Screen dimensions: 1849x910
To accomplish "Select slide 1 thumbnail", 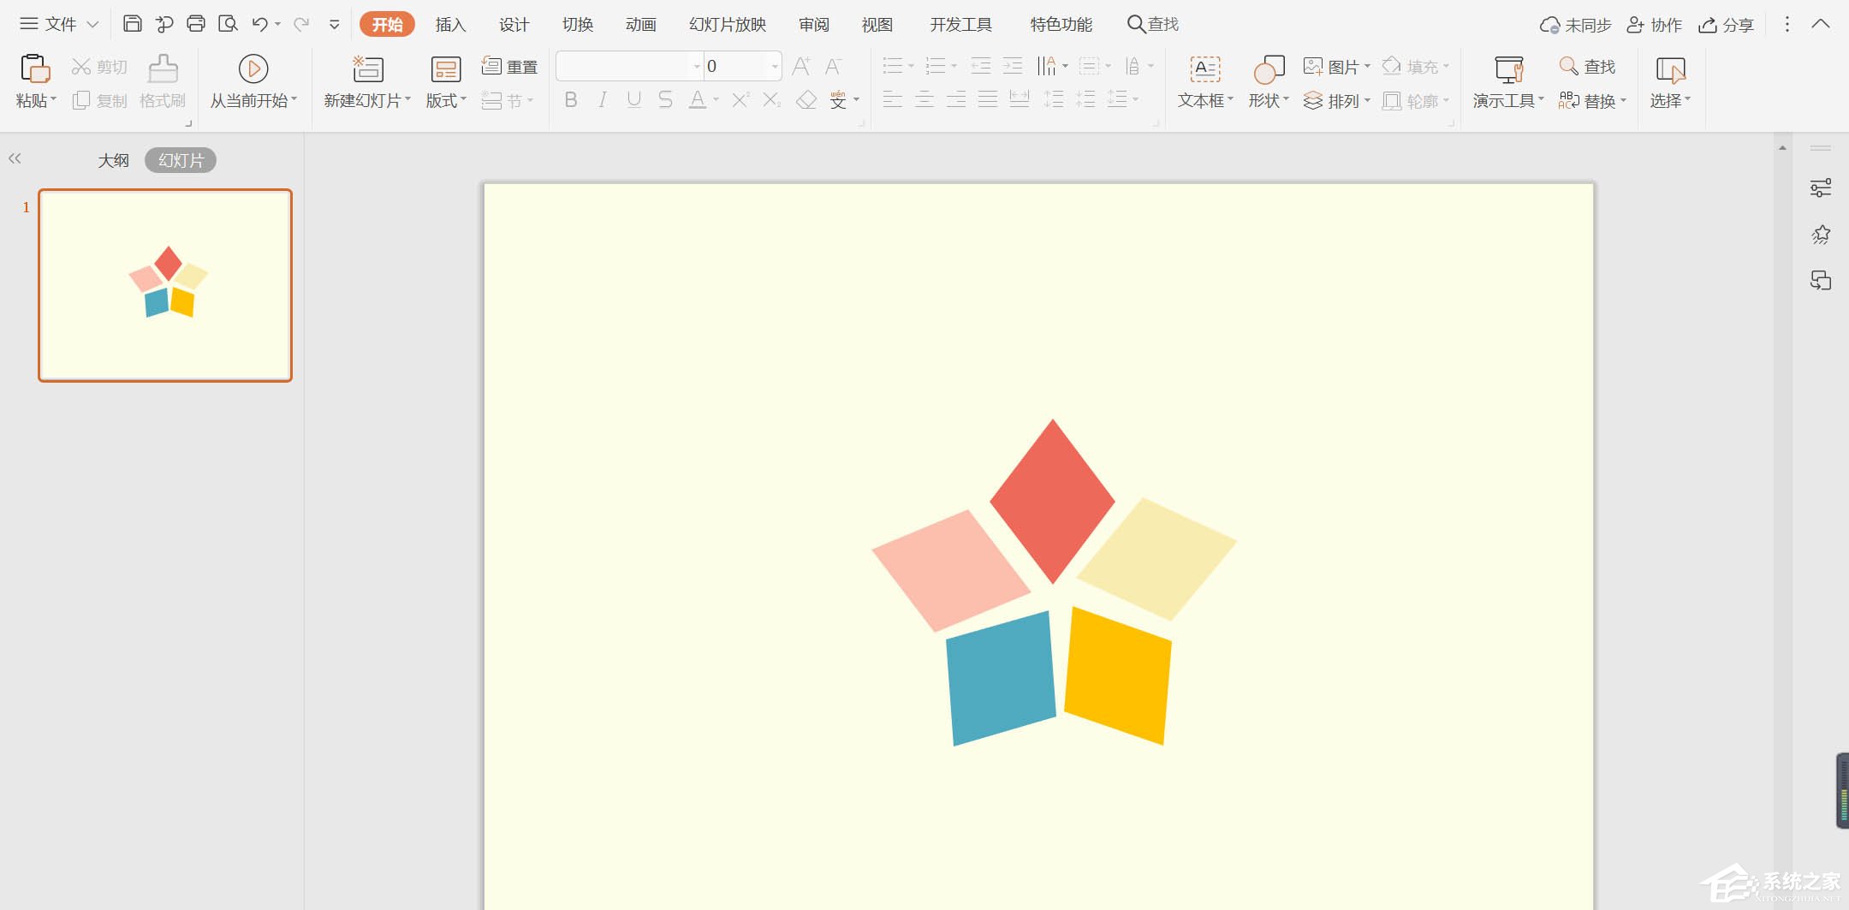I will coord(165,285).
